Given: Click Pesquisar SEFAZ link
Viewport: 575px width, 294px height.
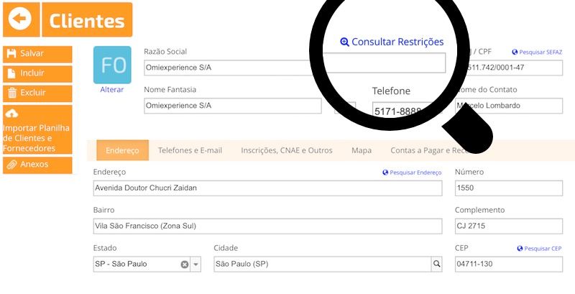Looking at the screenshot, I should tap(537, 52).
